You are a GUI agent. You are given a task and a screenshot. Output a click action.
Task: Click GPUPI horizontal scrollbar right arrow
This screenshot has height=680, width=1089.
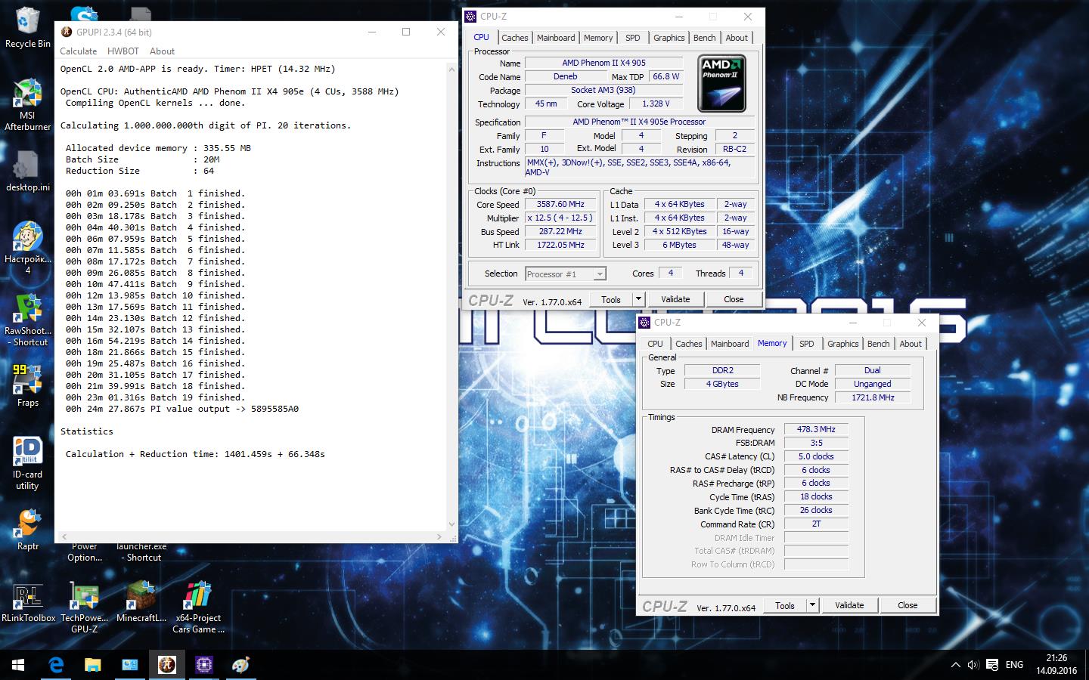tap(440, 536)
